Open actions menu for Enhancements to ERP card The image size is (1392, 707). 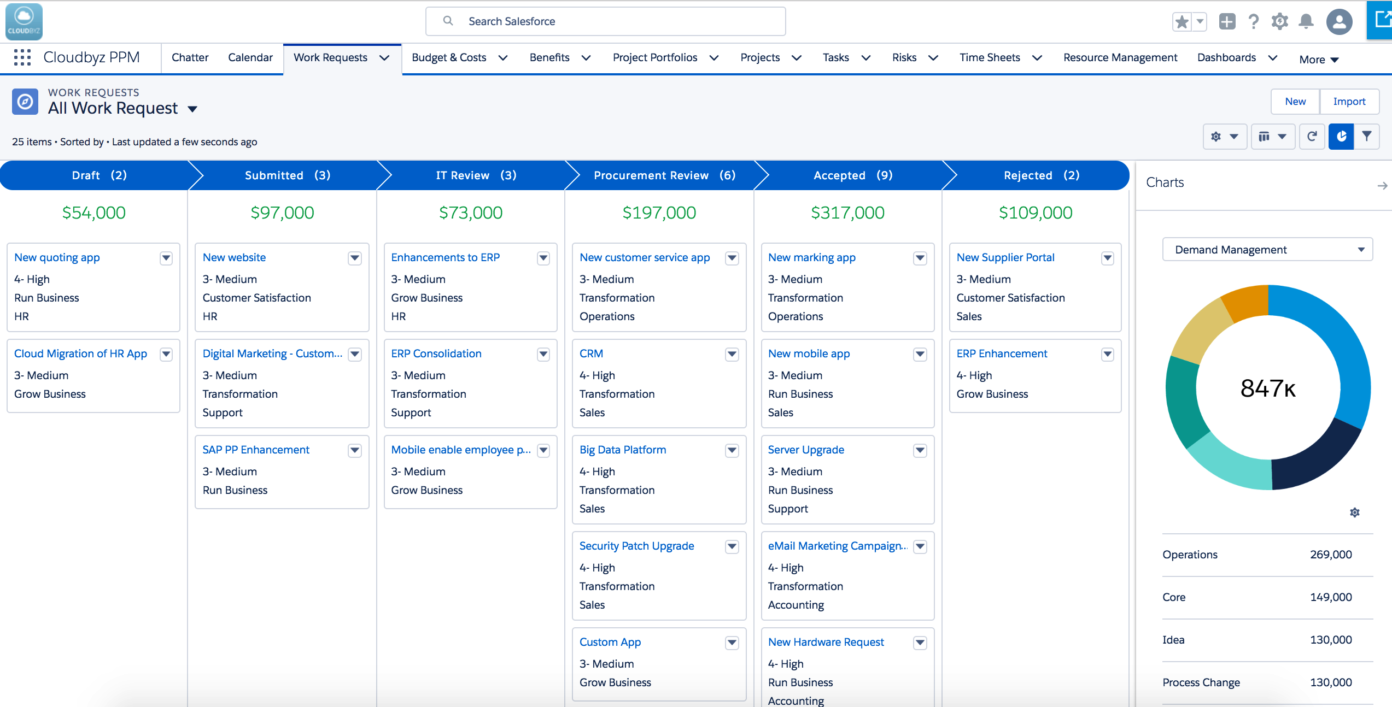click(x=543, y=258)
